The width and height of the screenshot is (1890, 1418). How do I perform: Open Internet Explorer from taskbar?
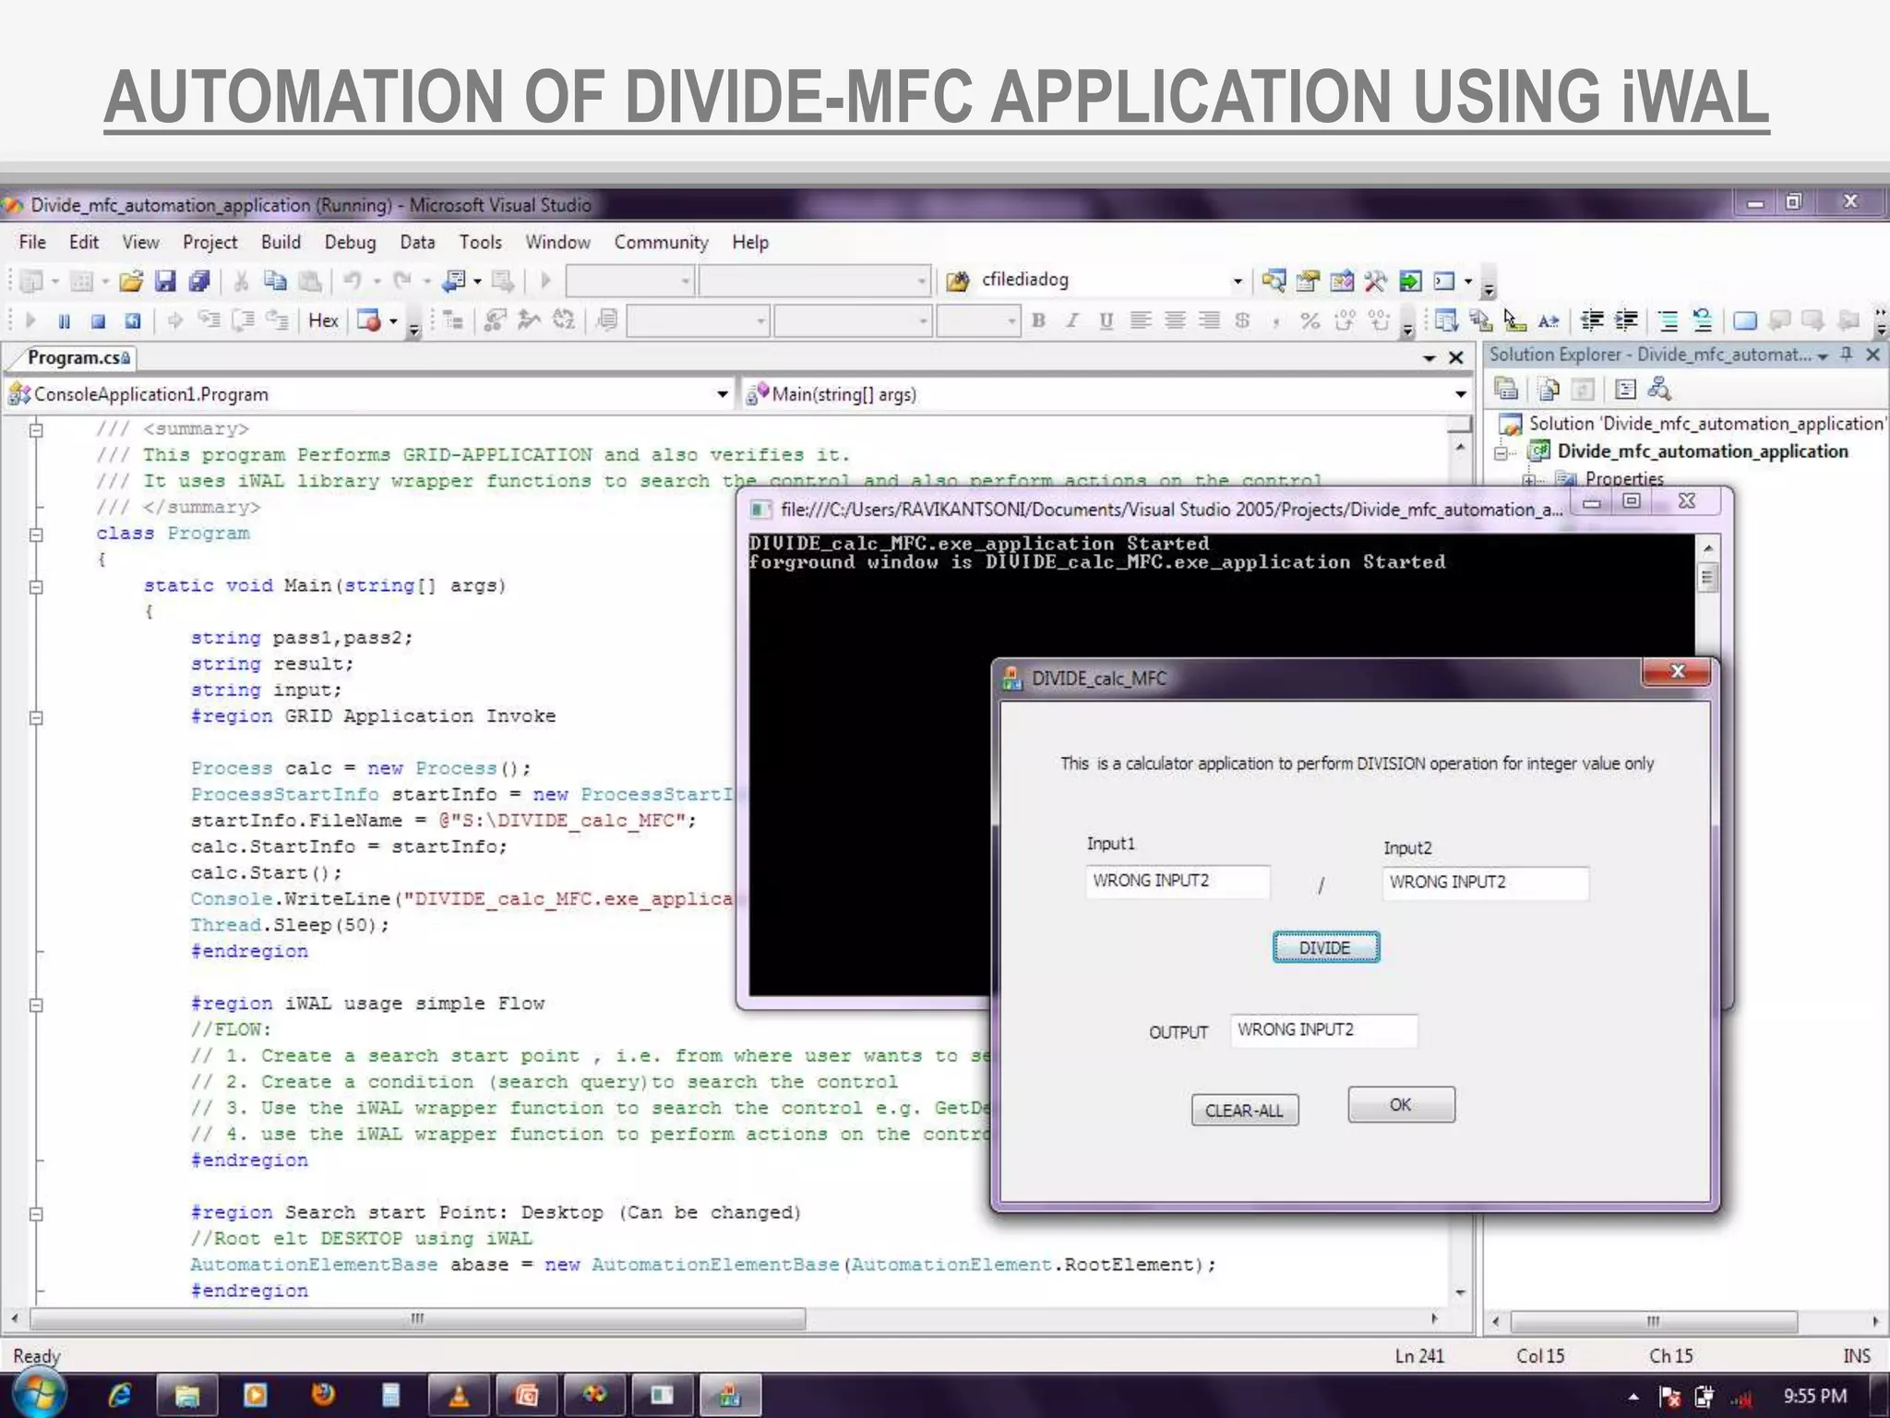point(120,1395)
